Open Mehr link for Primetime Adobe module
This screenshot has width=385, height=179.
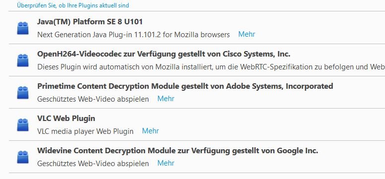click(166, 99)
